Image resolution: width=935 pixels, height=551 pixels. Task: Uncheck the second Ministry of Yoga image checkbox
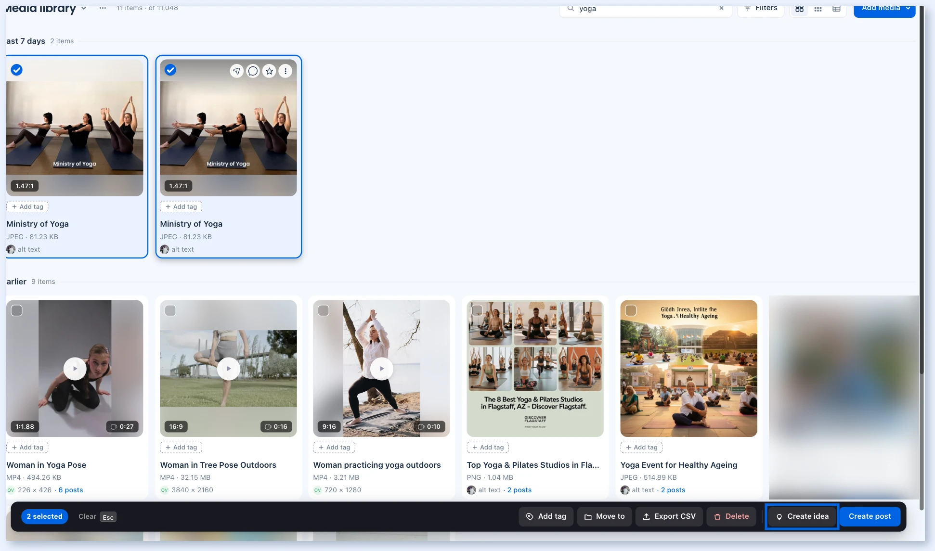[170, 70]
